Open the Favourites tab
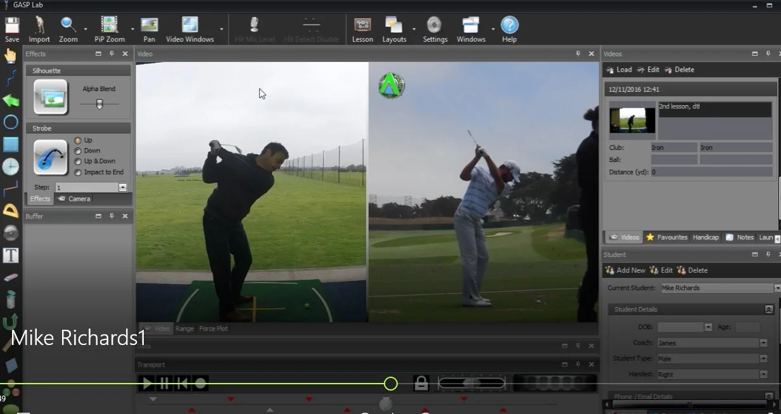Screen dimensions: 781x414 coord(666,237)
